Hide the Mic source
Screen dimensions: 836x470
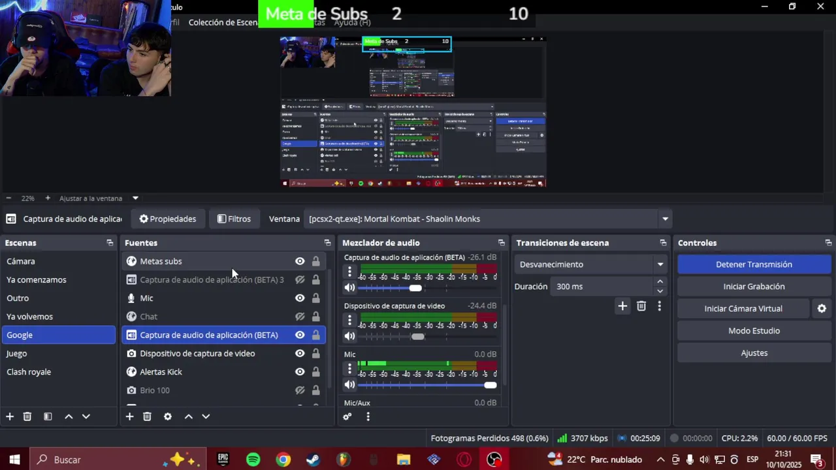tap(300, 298)
